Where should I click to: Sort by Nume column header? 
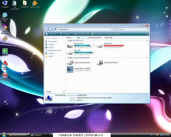tap(71, 37)
